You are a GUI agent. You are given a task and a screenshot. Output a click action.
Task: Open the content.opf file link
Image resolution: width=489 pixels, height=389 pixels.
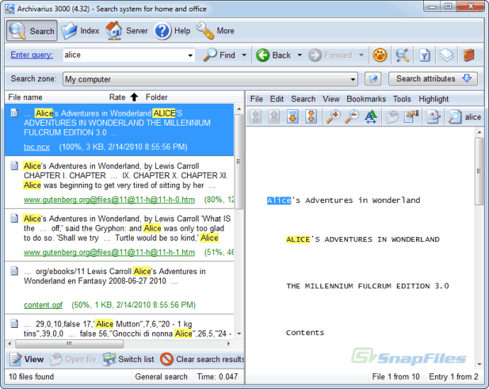(x=43, y=305)
